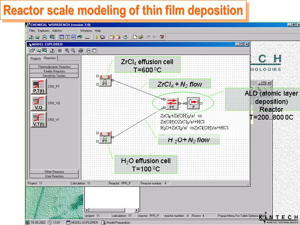The image size is (300, 225).
Task: Click the small window icon ending Model Explorer toolbar
Action: pos(94,51)
